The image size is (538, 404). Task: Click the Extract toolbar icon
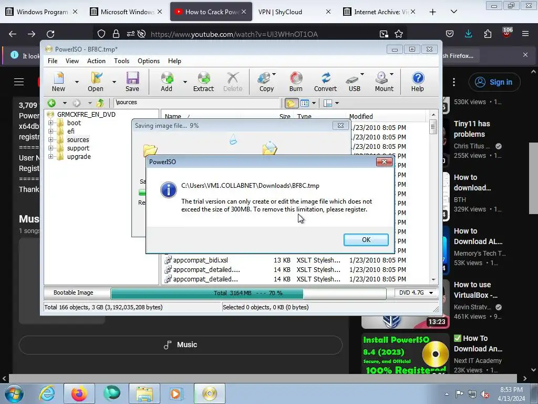coord(203,82)
